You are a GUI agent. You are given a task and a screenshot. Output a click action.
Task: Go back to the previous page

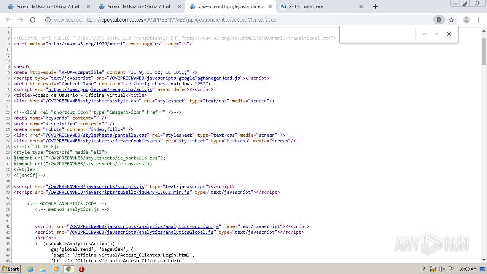point(8,20)
